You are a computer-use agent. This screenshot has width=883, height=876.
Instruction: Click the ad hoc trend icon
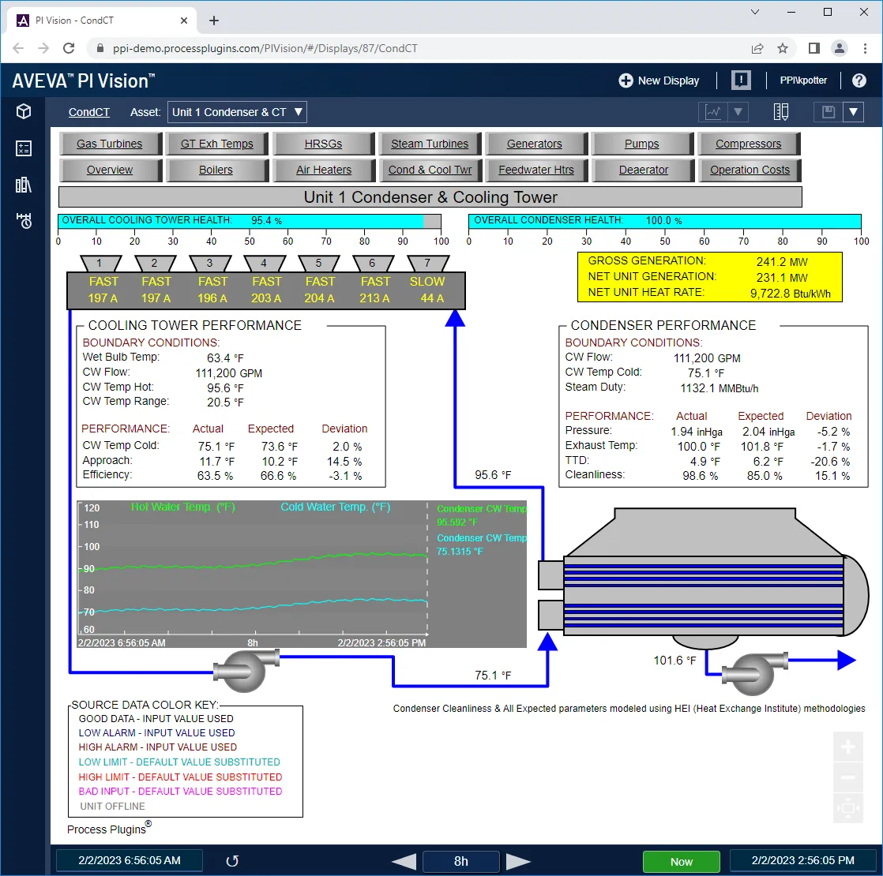(713, 112)
